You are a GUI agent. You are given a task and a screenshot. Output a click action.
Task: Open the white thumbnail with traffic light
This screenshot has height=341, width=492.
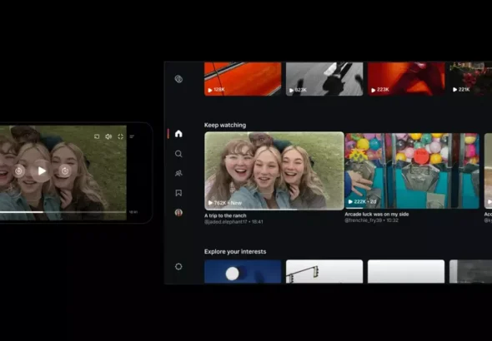tap(324, 271)
